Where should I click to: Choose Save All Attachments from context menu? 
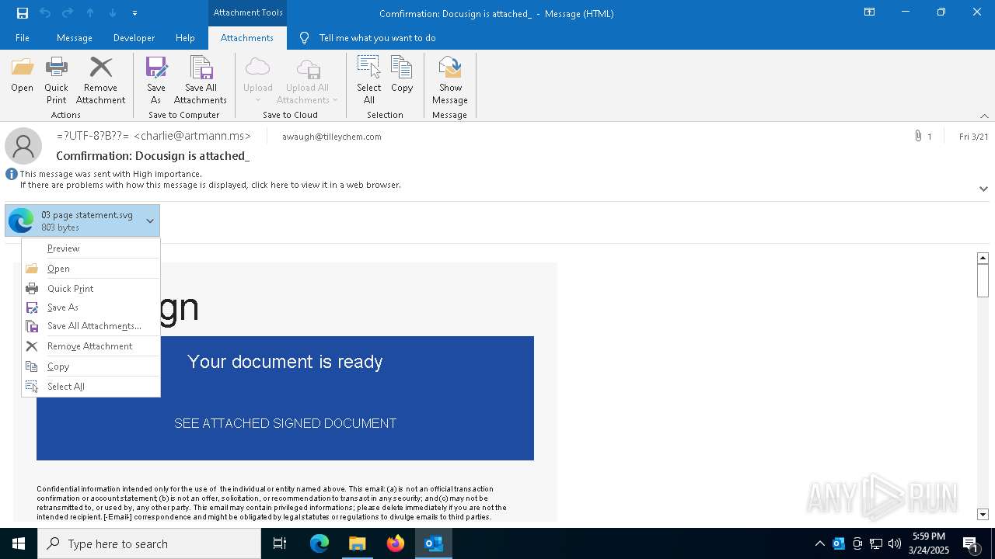click(91, 326)
